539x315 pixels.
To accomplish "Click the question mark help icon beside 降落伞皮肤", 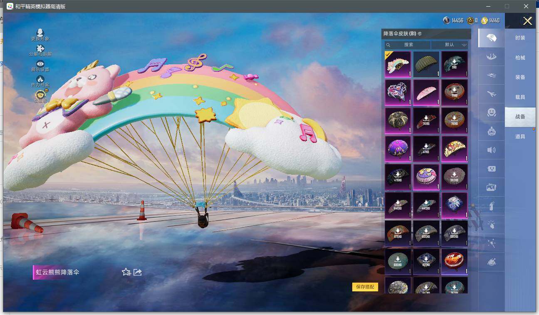I will tap(420, 34).
